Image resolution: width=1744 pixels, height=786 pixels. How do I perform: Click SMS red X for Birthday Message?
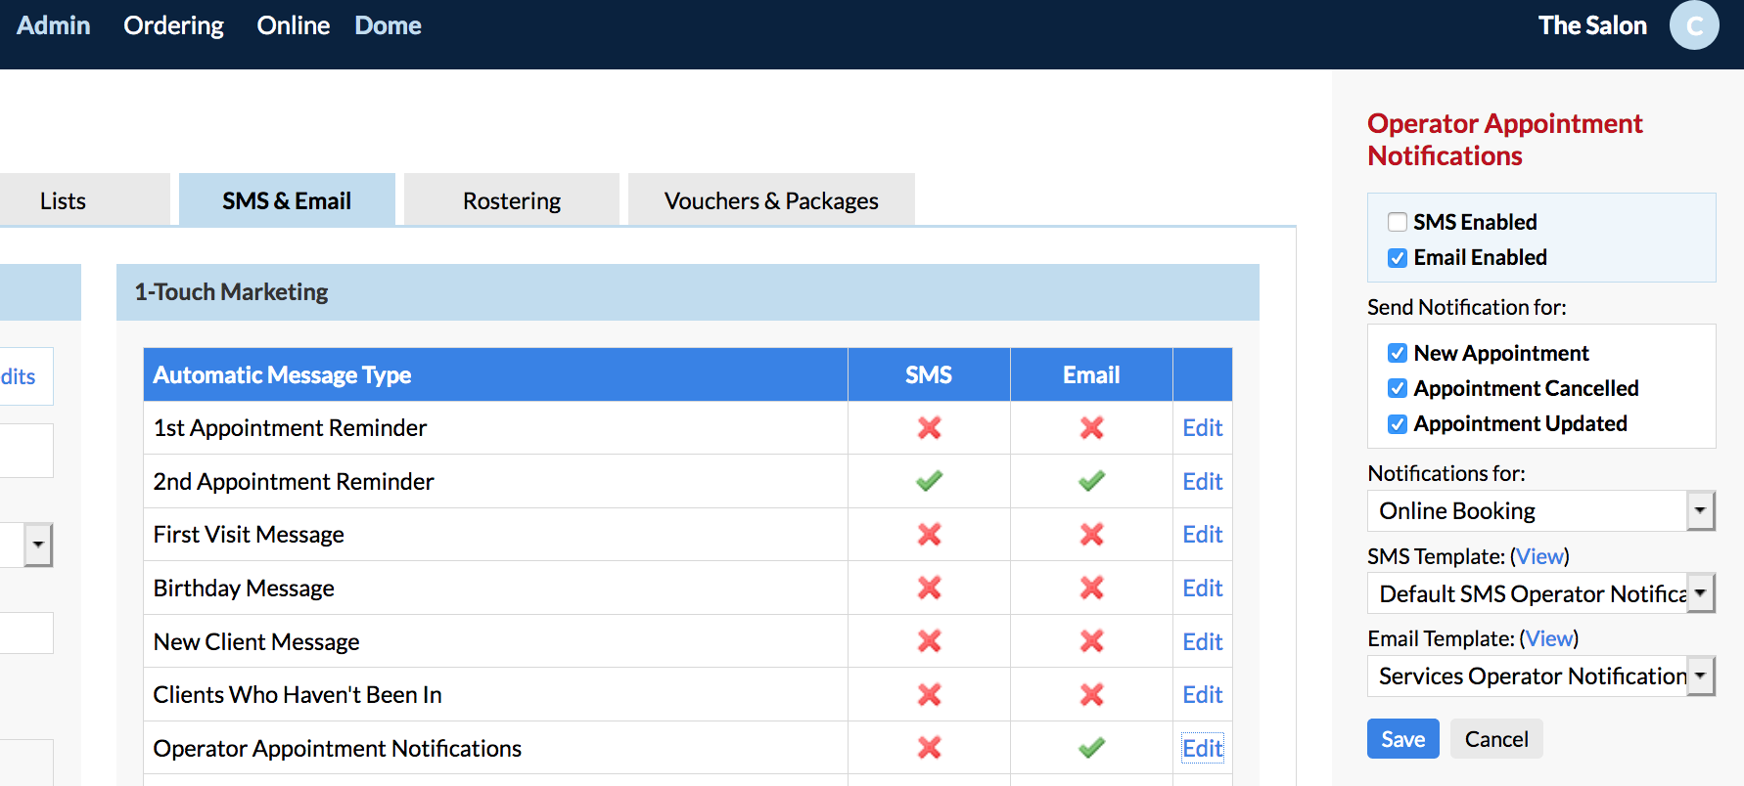pyautogui.click(x=929, y=588)
